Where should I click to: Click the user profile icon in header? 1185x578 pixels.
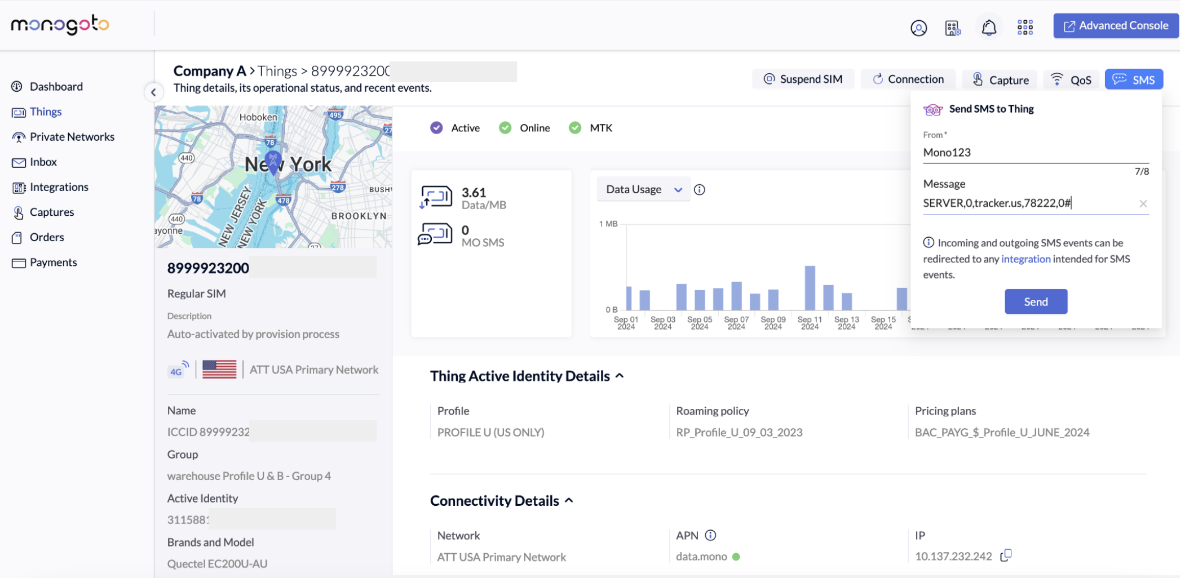point(918,28)
